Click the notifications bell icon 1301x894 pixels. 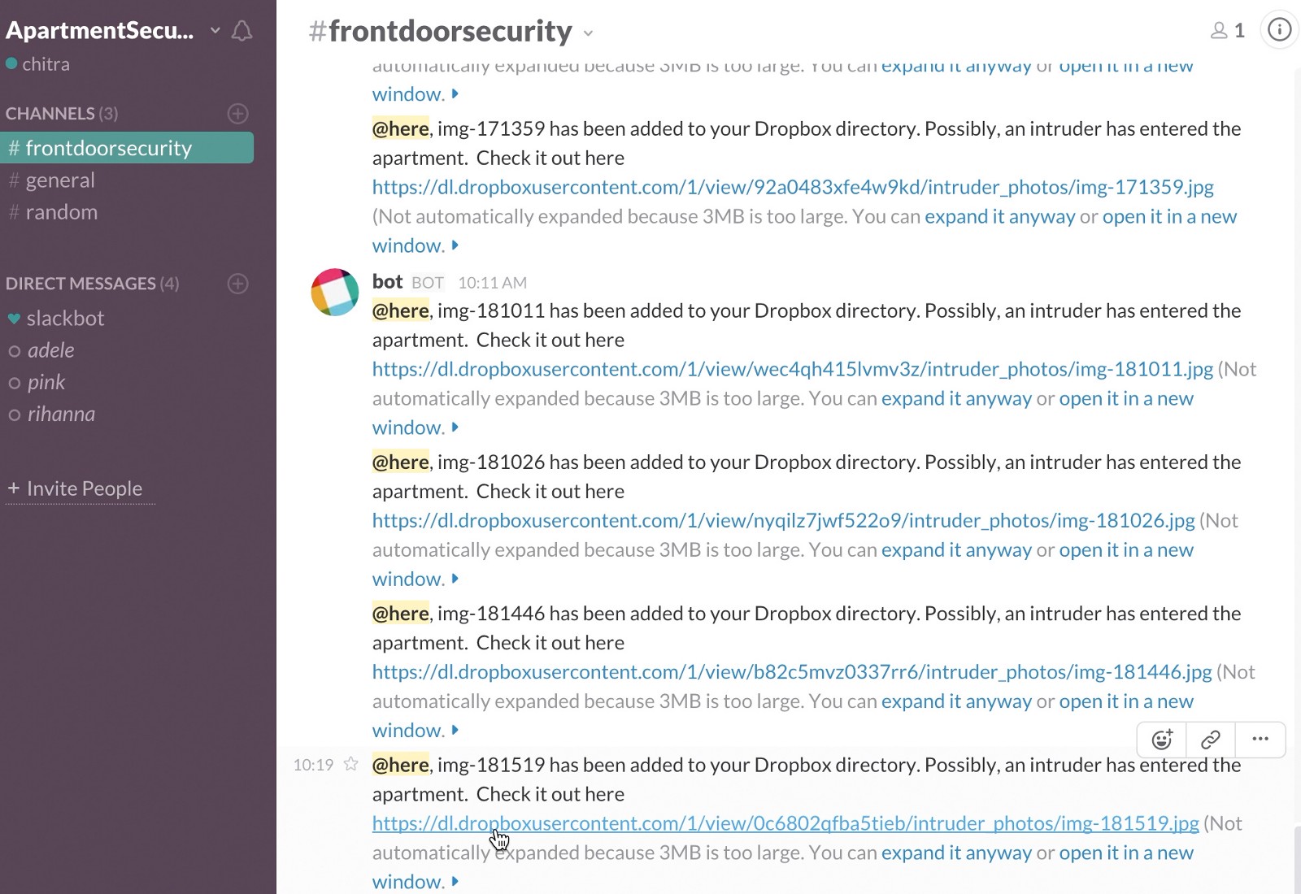pos(241,31)
